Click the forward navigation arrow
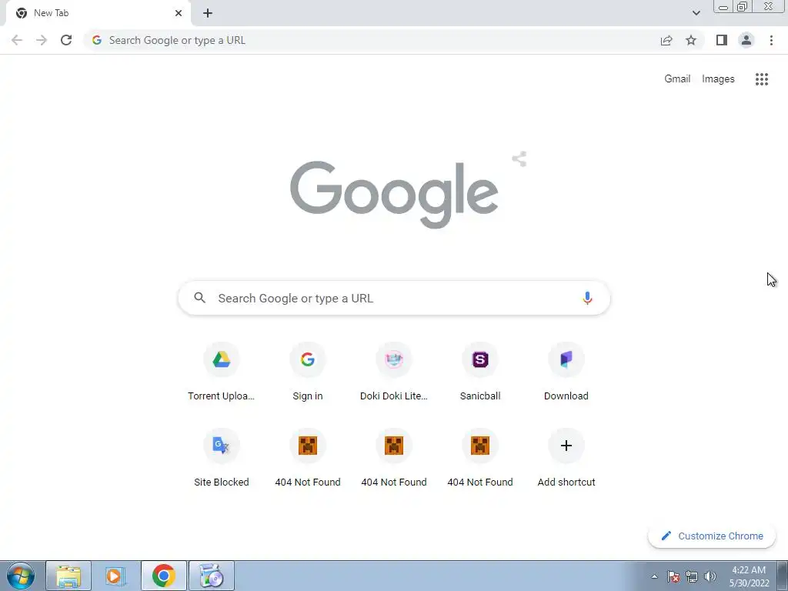 (42, 40)
